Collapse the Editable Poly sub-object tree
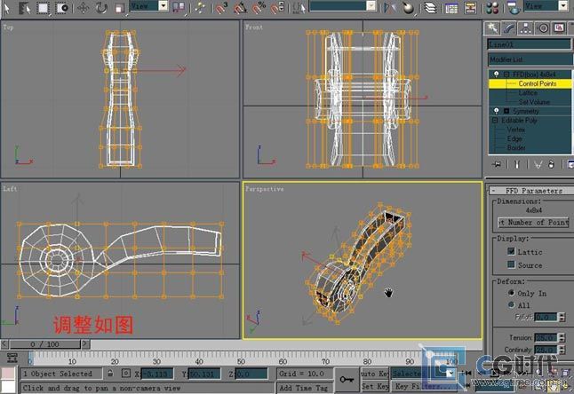The image size is (574, 394). tap(495, 121)
